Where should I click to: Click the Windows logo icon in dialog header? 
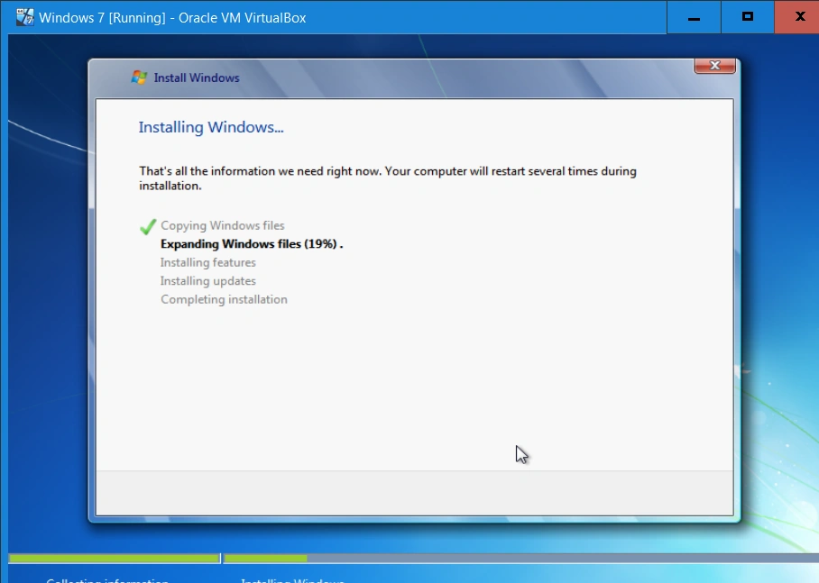click(139, 77)
